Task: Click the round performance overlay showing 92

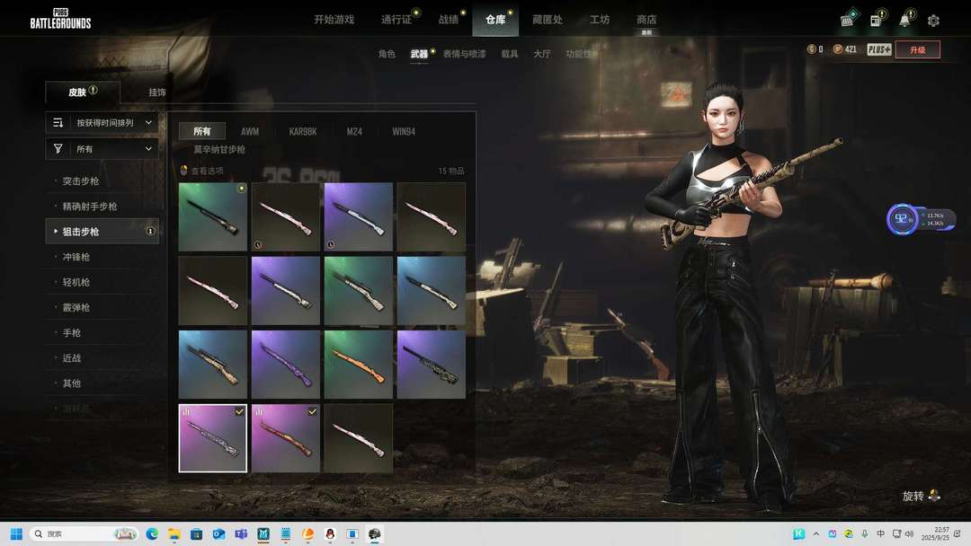Action: (903, 219)
